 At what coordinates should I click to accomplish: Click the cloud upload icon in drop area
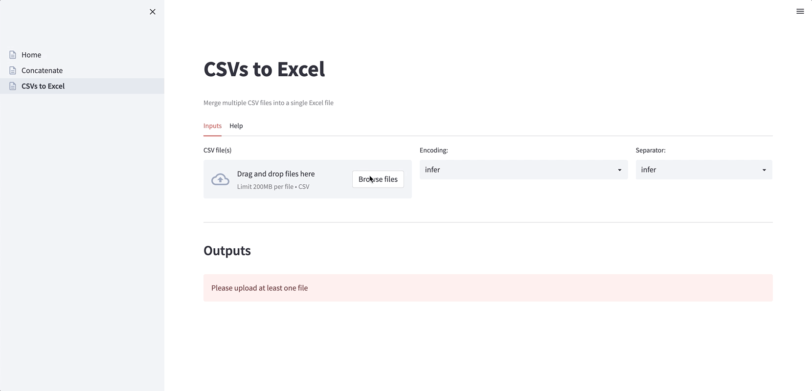pyautogui.click(x=220, y=179)
